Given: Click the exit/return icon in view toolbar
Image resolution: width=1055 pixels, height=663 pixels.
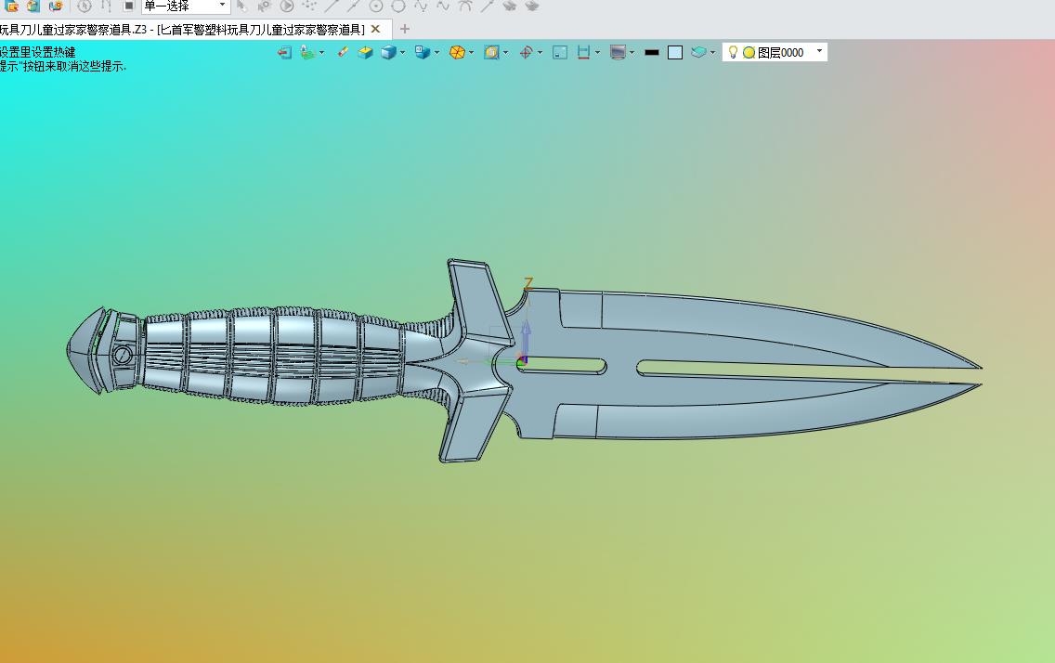Looking at the screenshot, I should 284,52.
